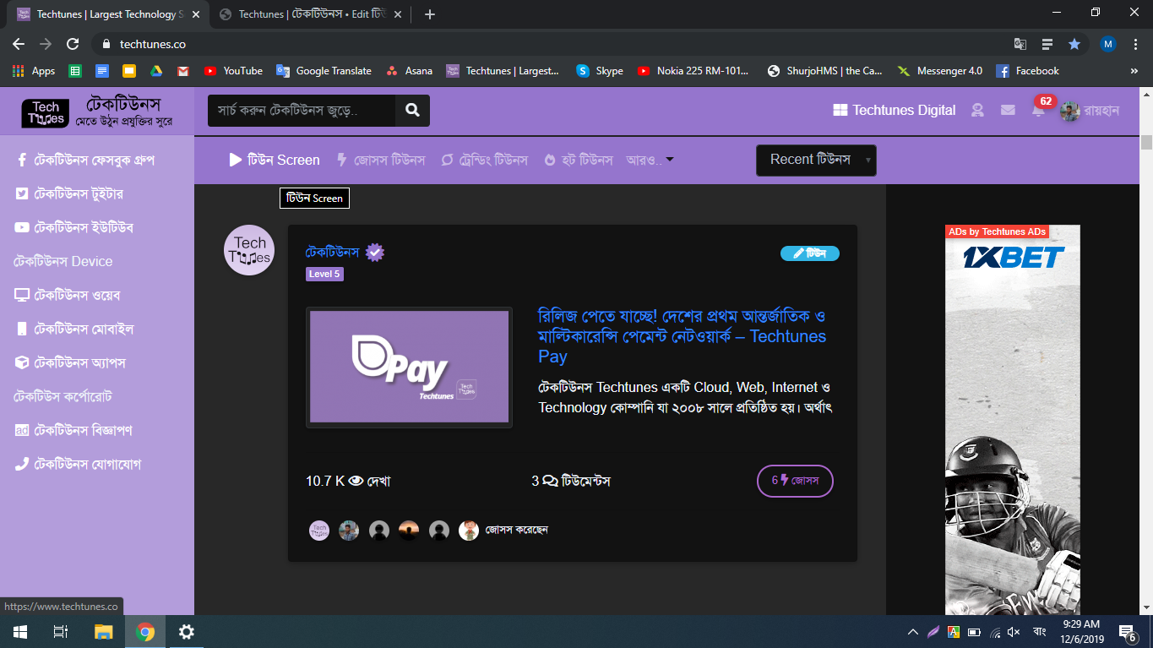The width and height of the screenshot is (1153, 648).
Task: Open File Explorer from the taskbar
Action: (103, 632)
